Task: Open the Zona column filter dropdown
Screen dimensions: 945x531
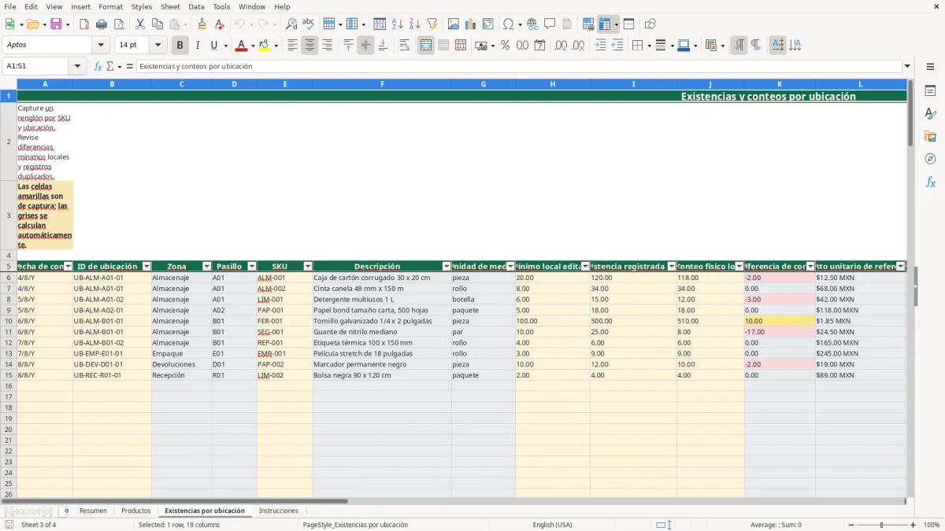Action: (206, 267)
